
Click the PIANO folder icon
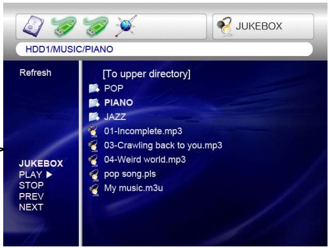point(94,103)
